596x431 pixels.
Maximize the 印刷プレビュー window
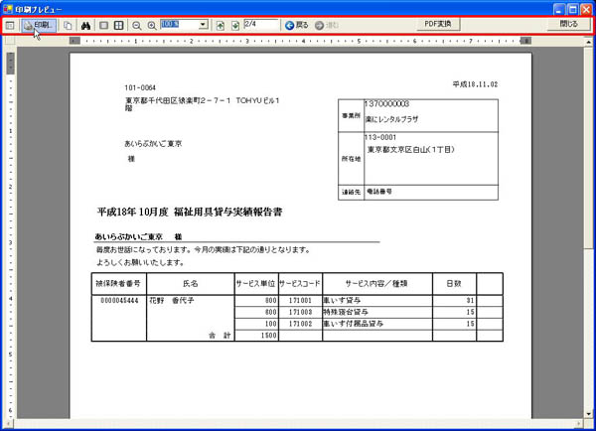pyautogui.click(x=572, y=9)
